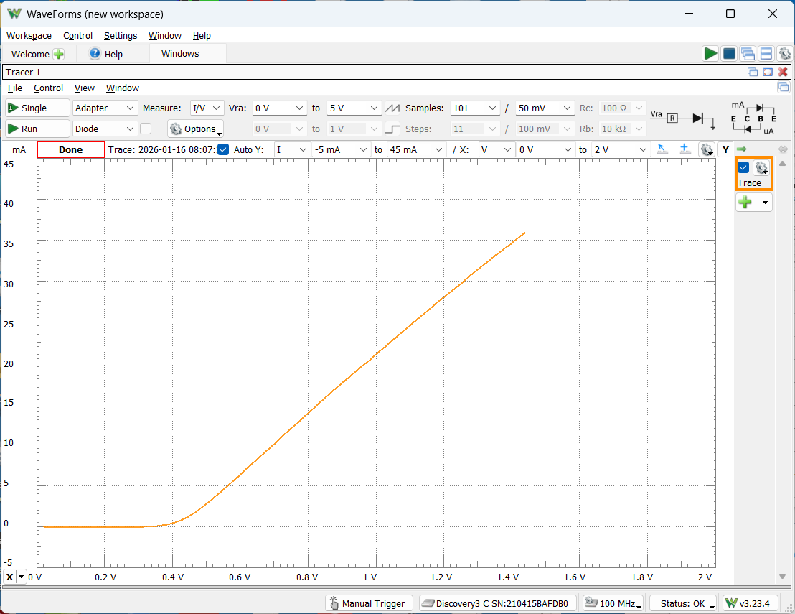Screen dimensions: 795x614
Task: Click the green Run All play icon
Action: (710, 54)
